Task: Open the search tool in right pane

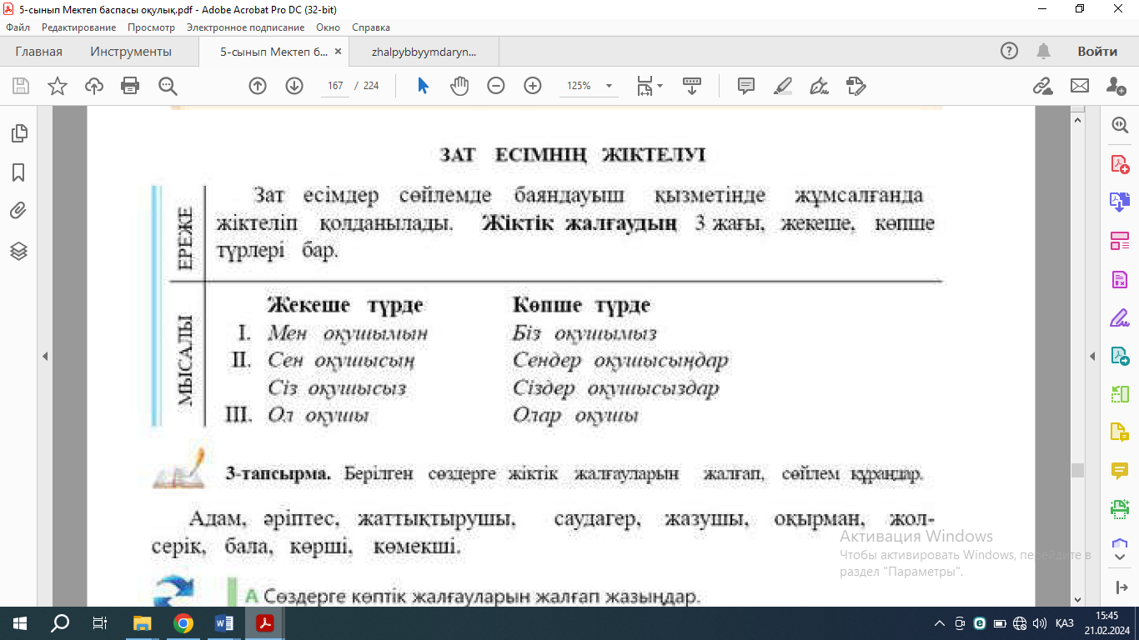Action: (1119, 125)
